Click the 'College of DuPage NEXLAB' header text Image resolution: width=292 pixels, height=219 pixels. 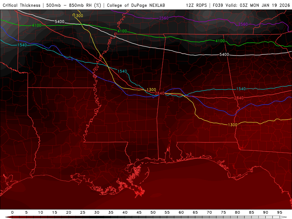click(136, 5)
